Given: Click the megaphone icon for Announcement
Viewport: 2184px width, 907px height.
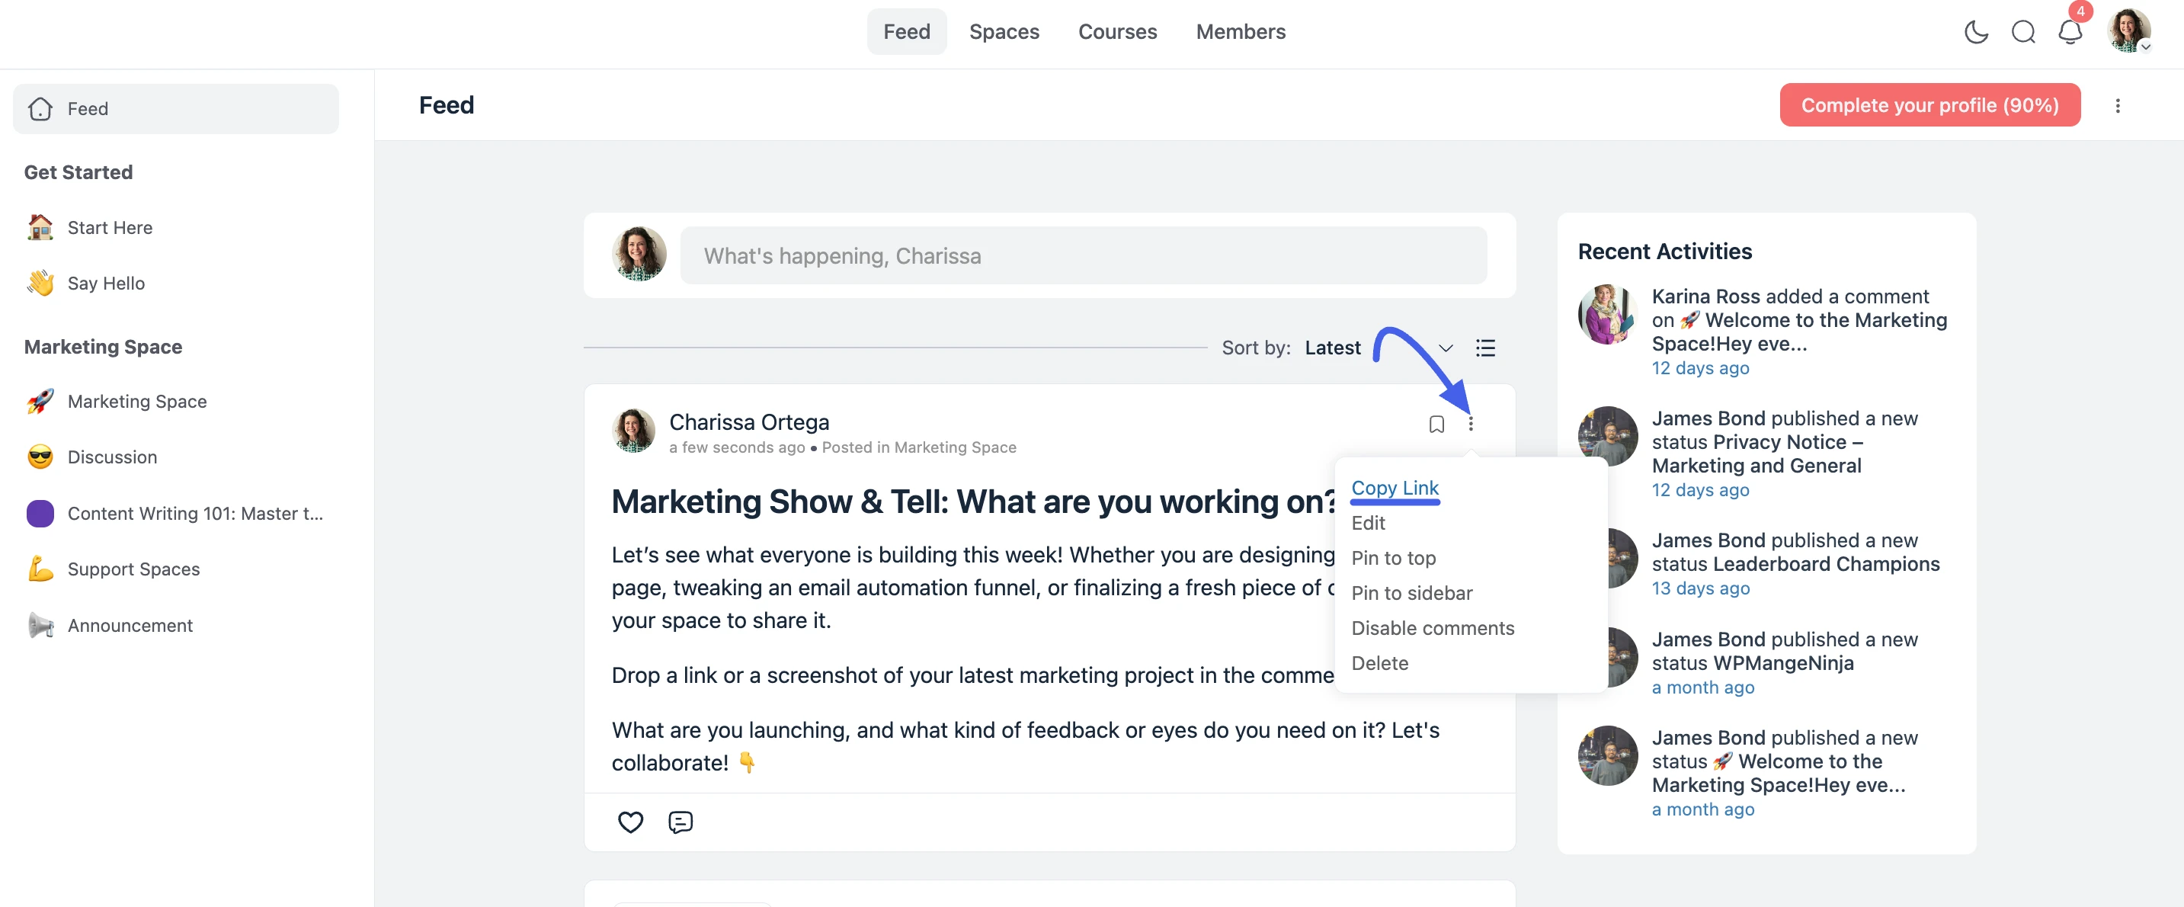Looking at the screenshot, I should click(40, 626).
